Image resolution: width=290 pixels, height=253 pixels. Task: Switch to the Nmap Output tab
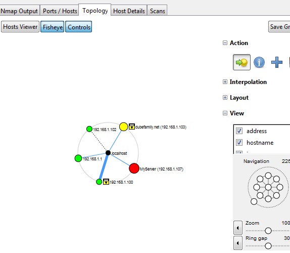coord(19,11)
